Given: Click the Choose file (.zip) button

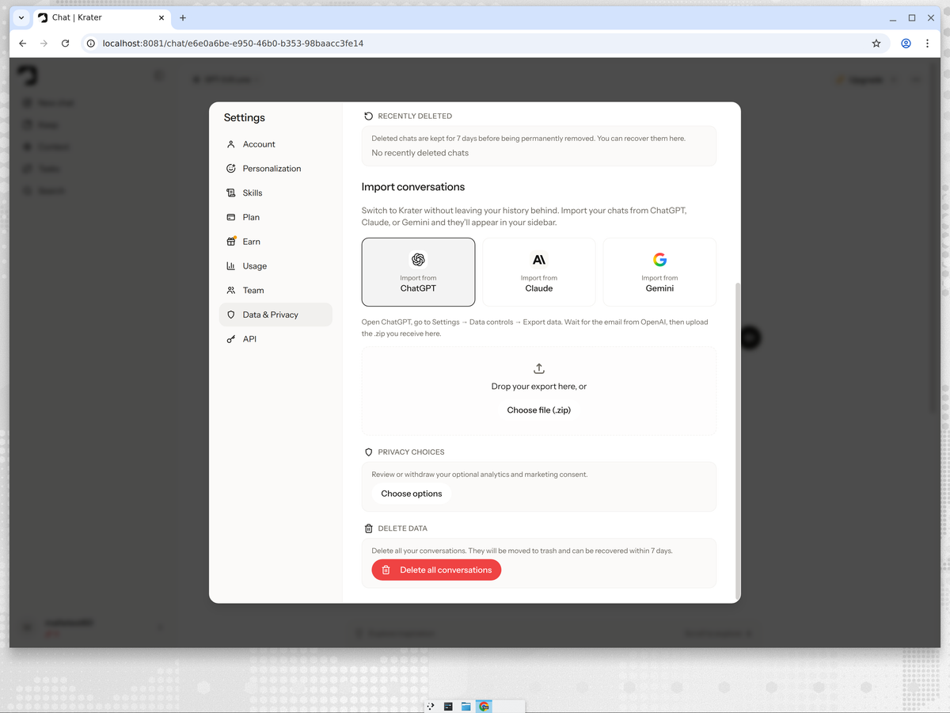Looking at the screenshot, I should pos(539,410).
